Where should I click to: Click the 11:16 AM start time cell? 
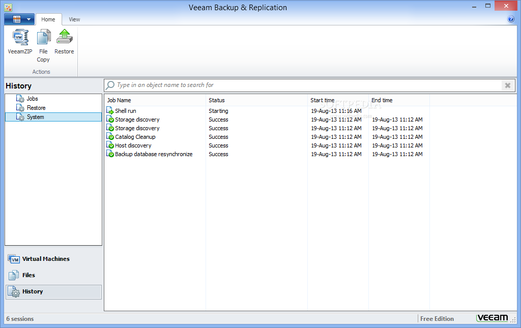coord(336,111)
